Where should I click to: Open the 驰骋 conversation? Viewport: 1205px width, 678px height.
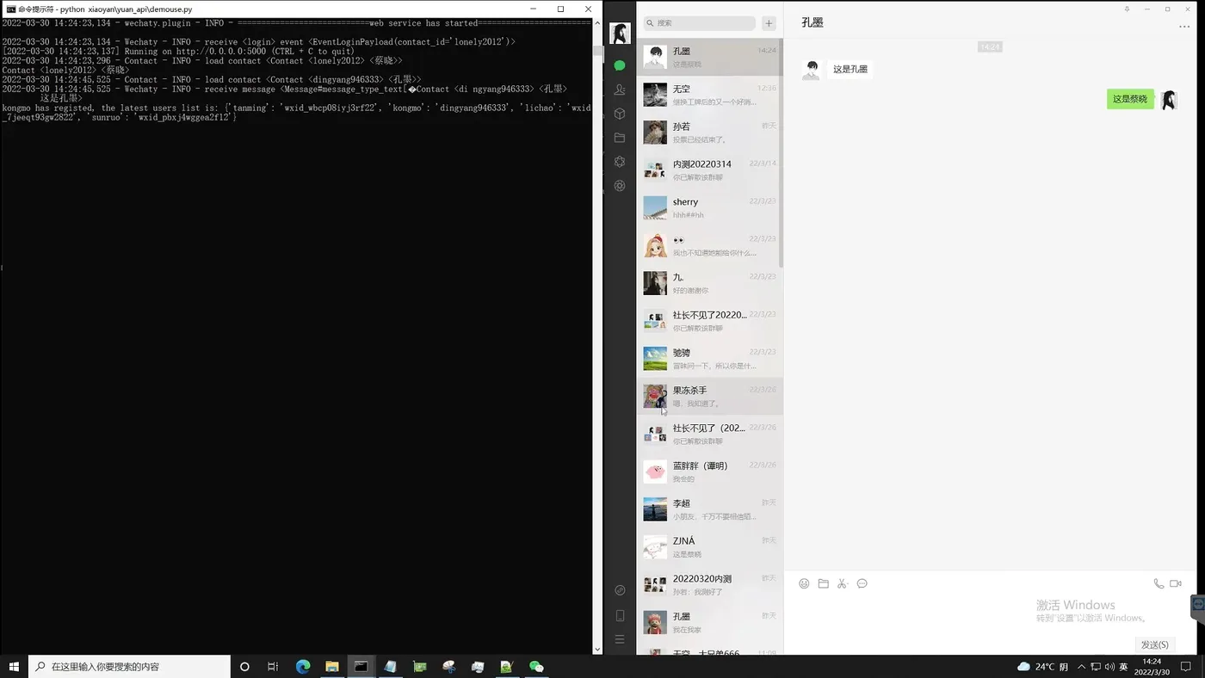click(710, 359)
